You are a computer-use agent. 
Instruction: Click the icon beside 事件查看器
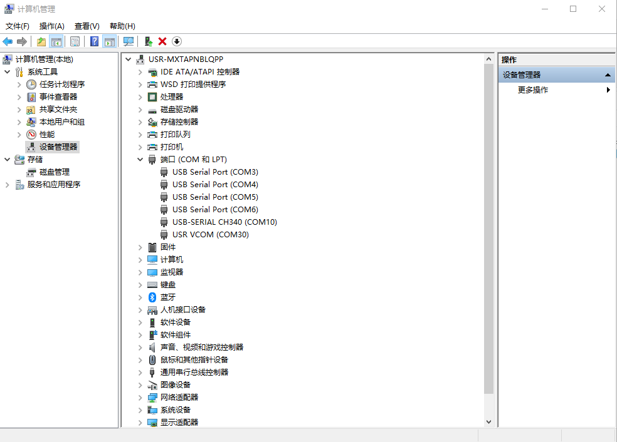tap(31, 97)
